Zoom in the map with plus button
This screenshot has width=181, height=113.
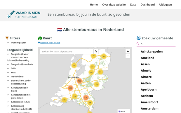point(128,51)
